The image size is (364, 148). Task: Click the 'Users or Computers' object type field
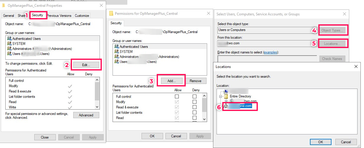267,30
